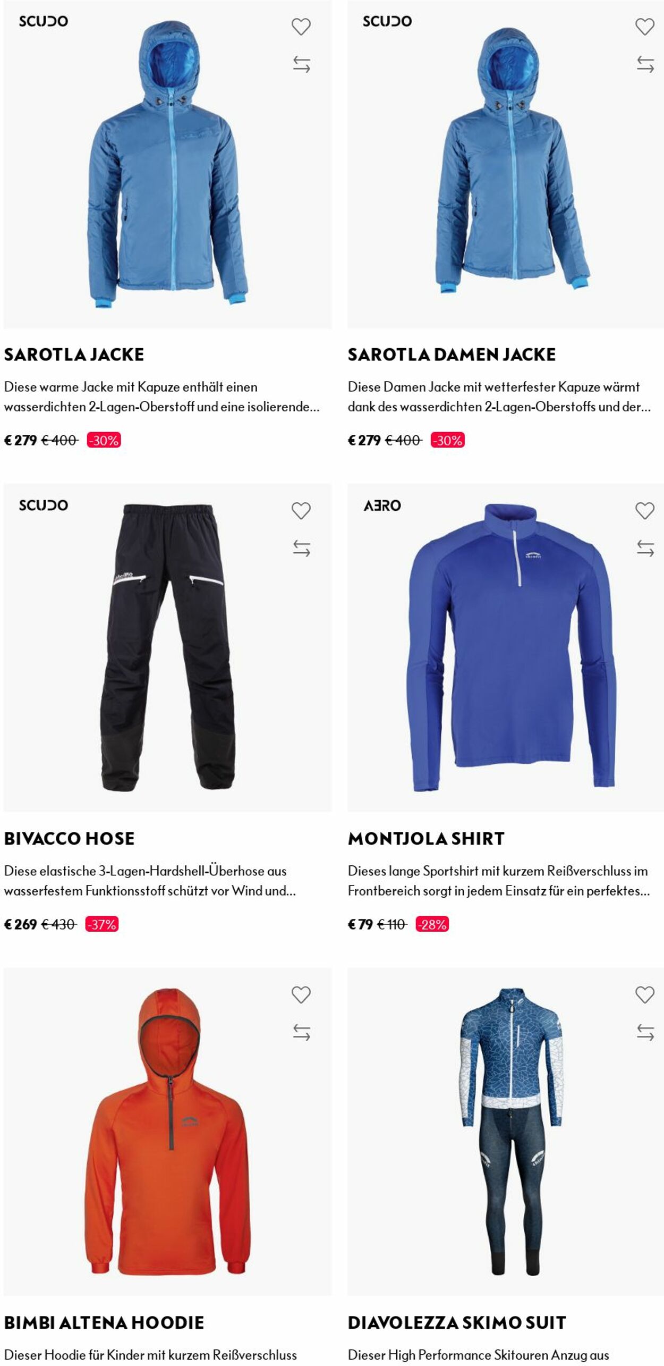Add Sarotla Jacke to wishlist
The width and height of the screenshot is (664, 1366).
pyautogui.click(x=301, y=27)
